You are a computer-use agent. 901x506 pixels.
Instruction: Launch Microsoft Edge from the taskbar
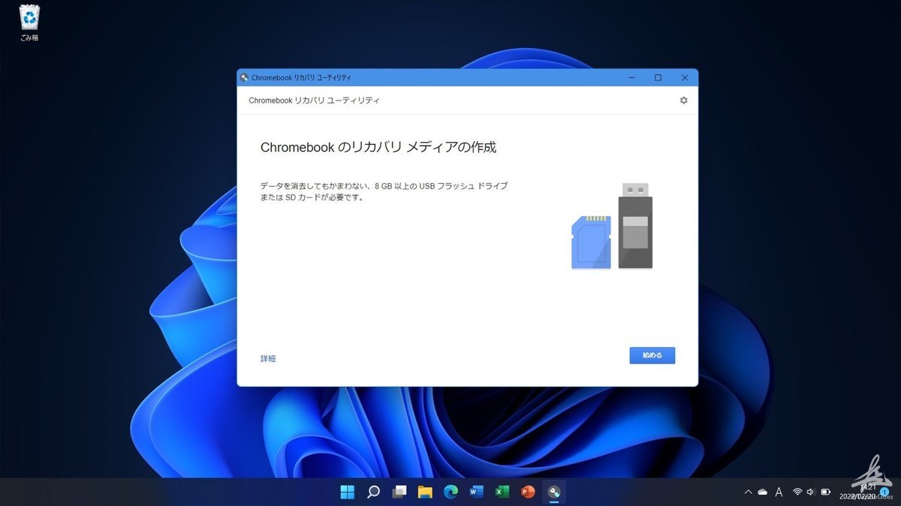pos(450,492)
